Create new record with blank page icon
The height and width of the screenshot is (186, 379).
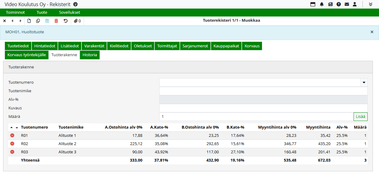pos(29,21)
